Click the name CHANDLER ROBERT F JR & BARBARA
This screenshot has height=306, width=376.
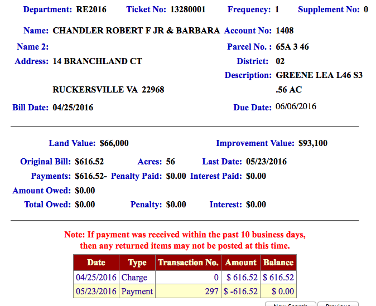(136, 31)
